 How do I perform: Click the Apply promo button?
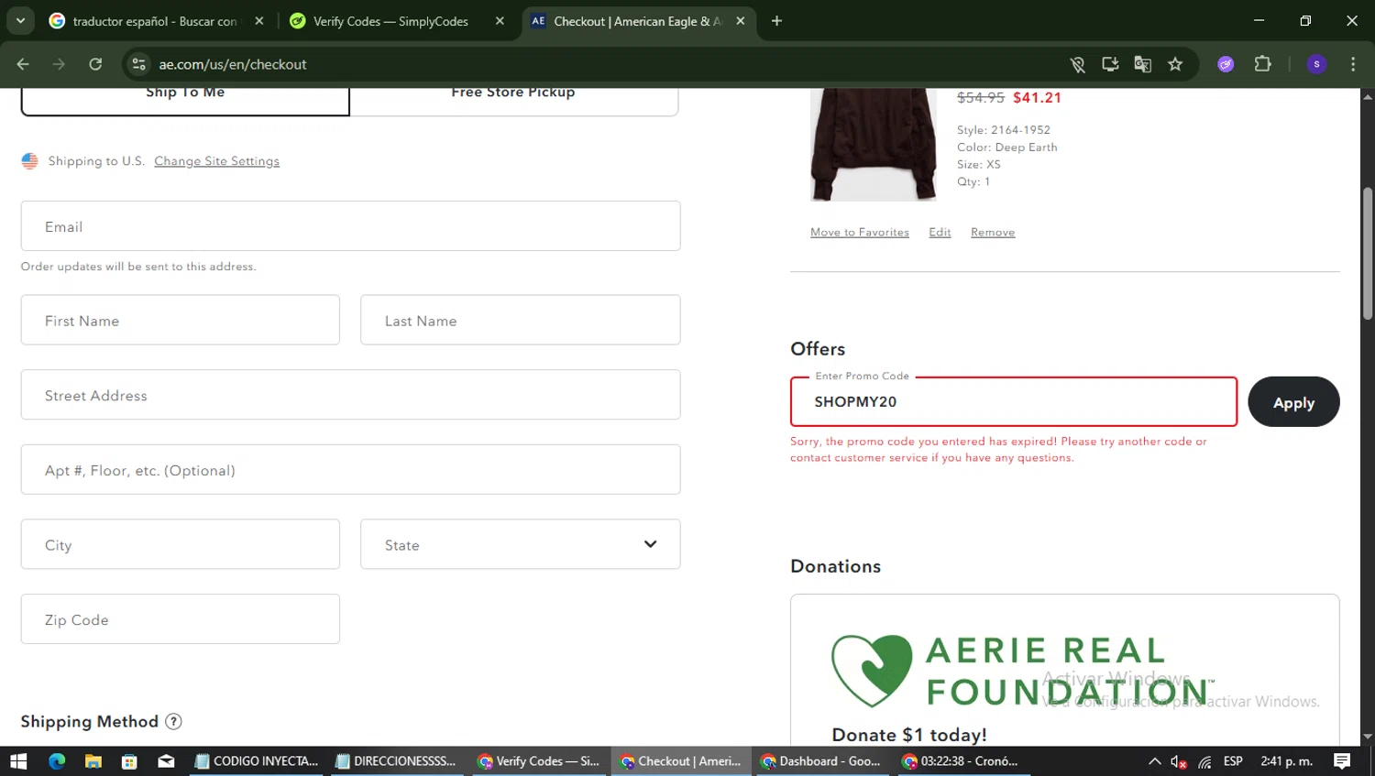(1293, 402)
